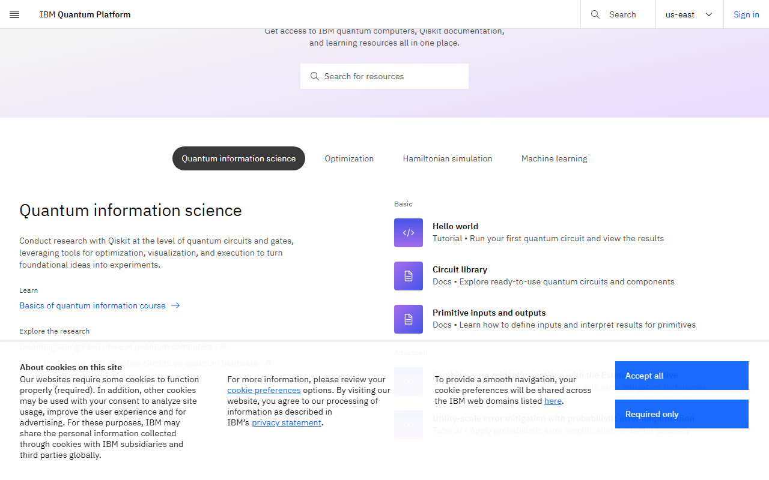Click the Search label in the header
This screenshot has height=480, width=769.
tap(622, 14)
